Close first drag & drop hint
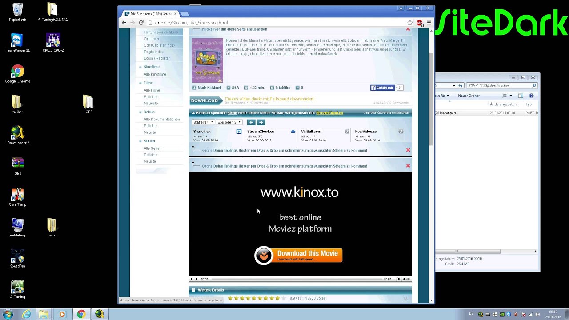The image size is (569, 320). click(x=408, y=150)
